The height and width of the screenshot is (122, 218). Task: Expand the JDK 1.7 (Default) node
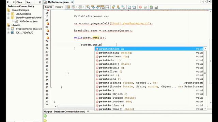click(x=9, y=33)
